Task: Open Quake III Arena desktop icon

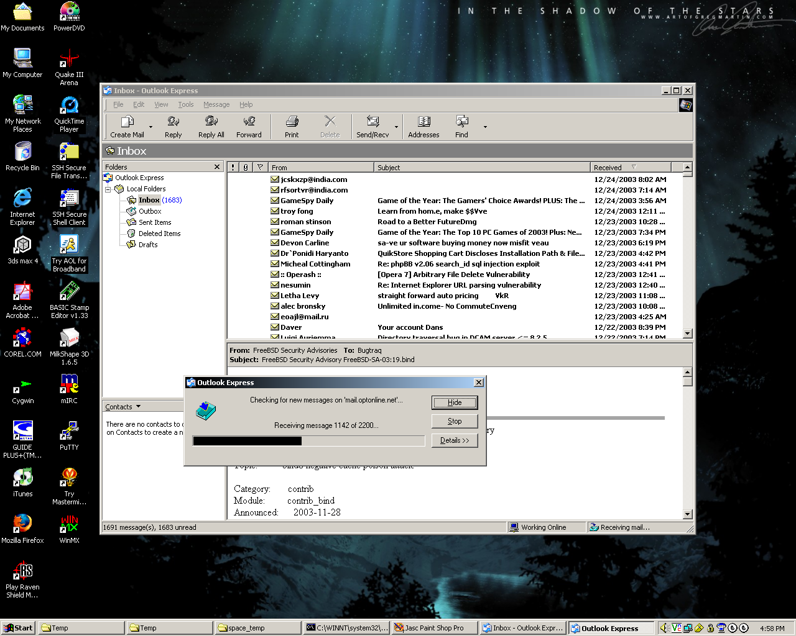Action: point(69,67)
